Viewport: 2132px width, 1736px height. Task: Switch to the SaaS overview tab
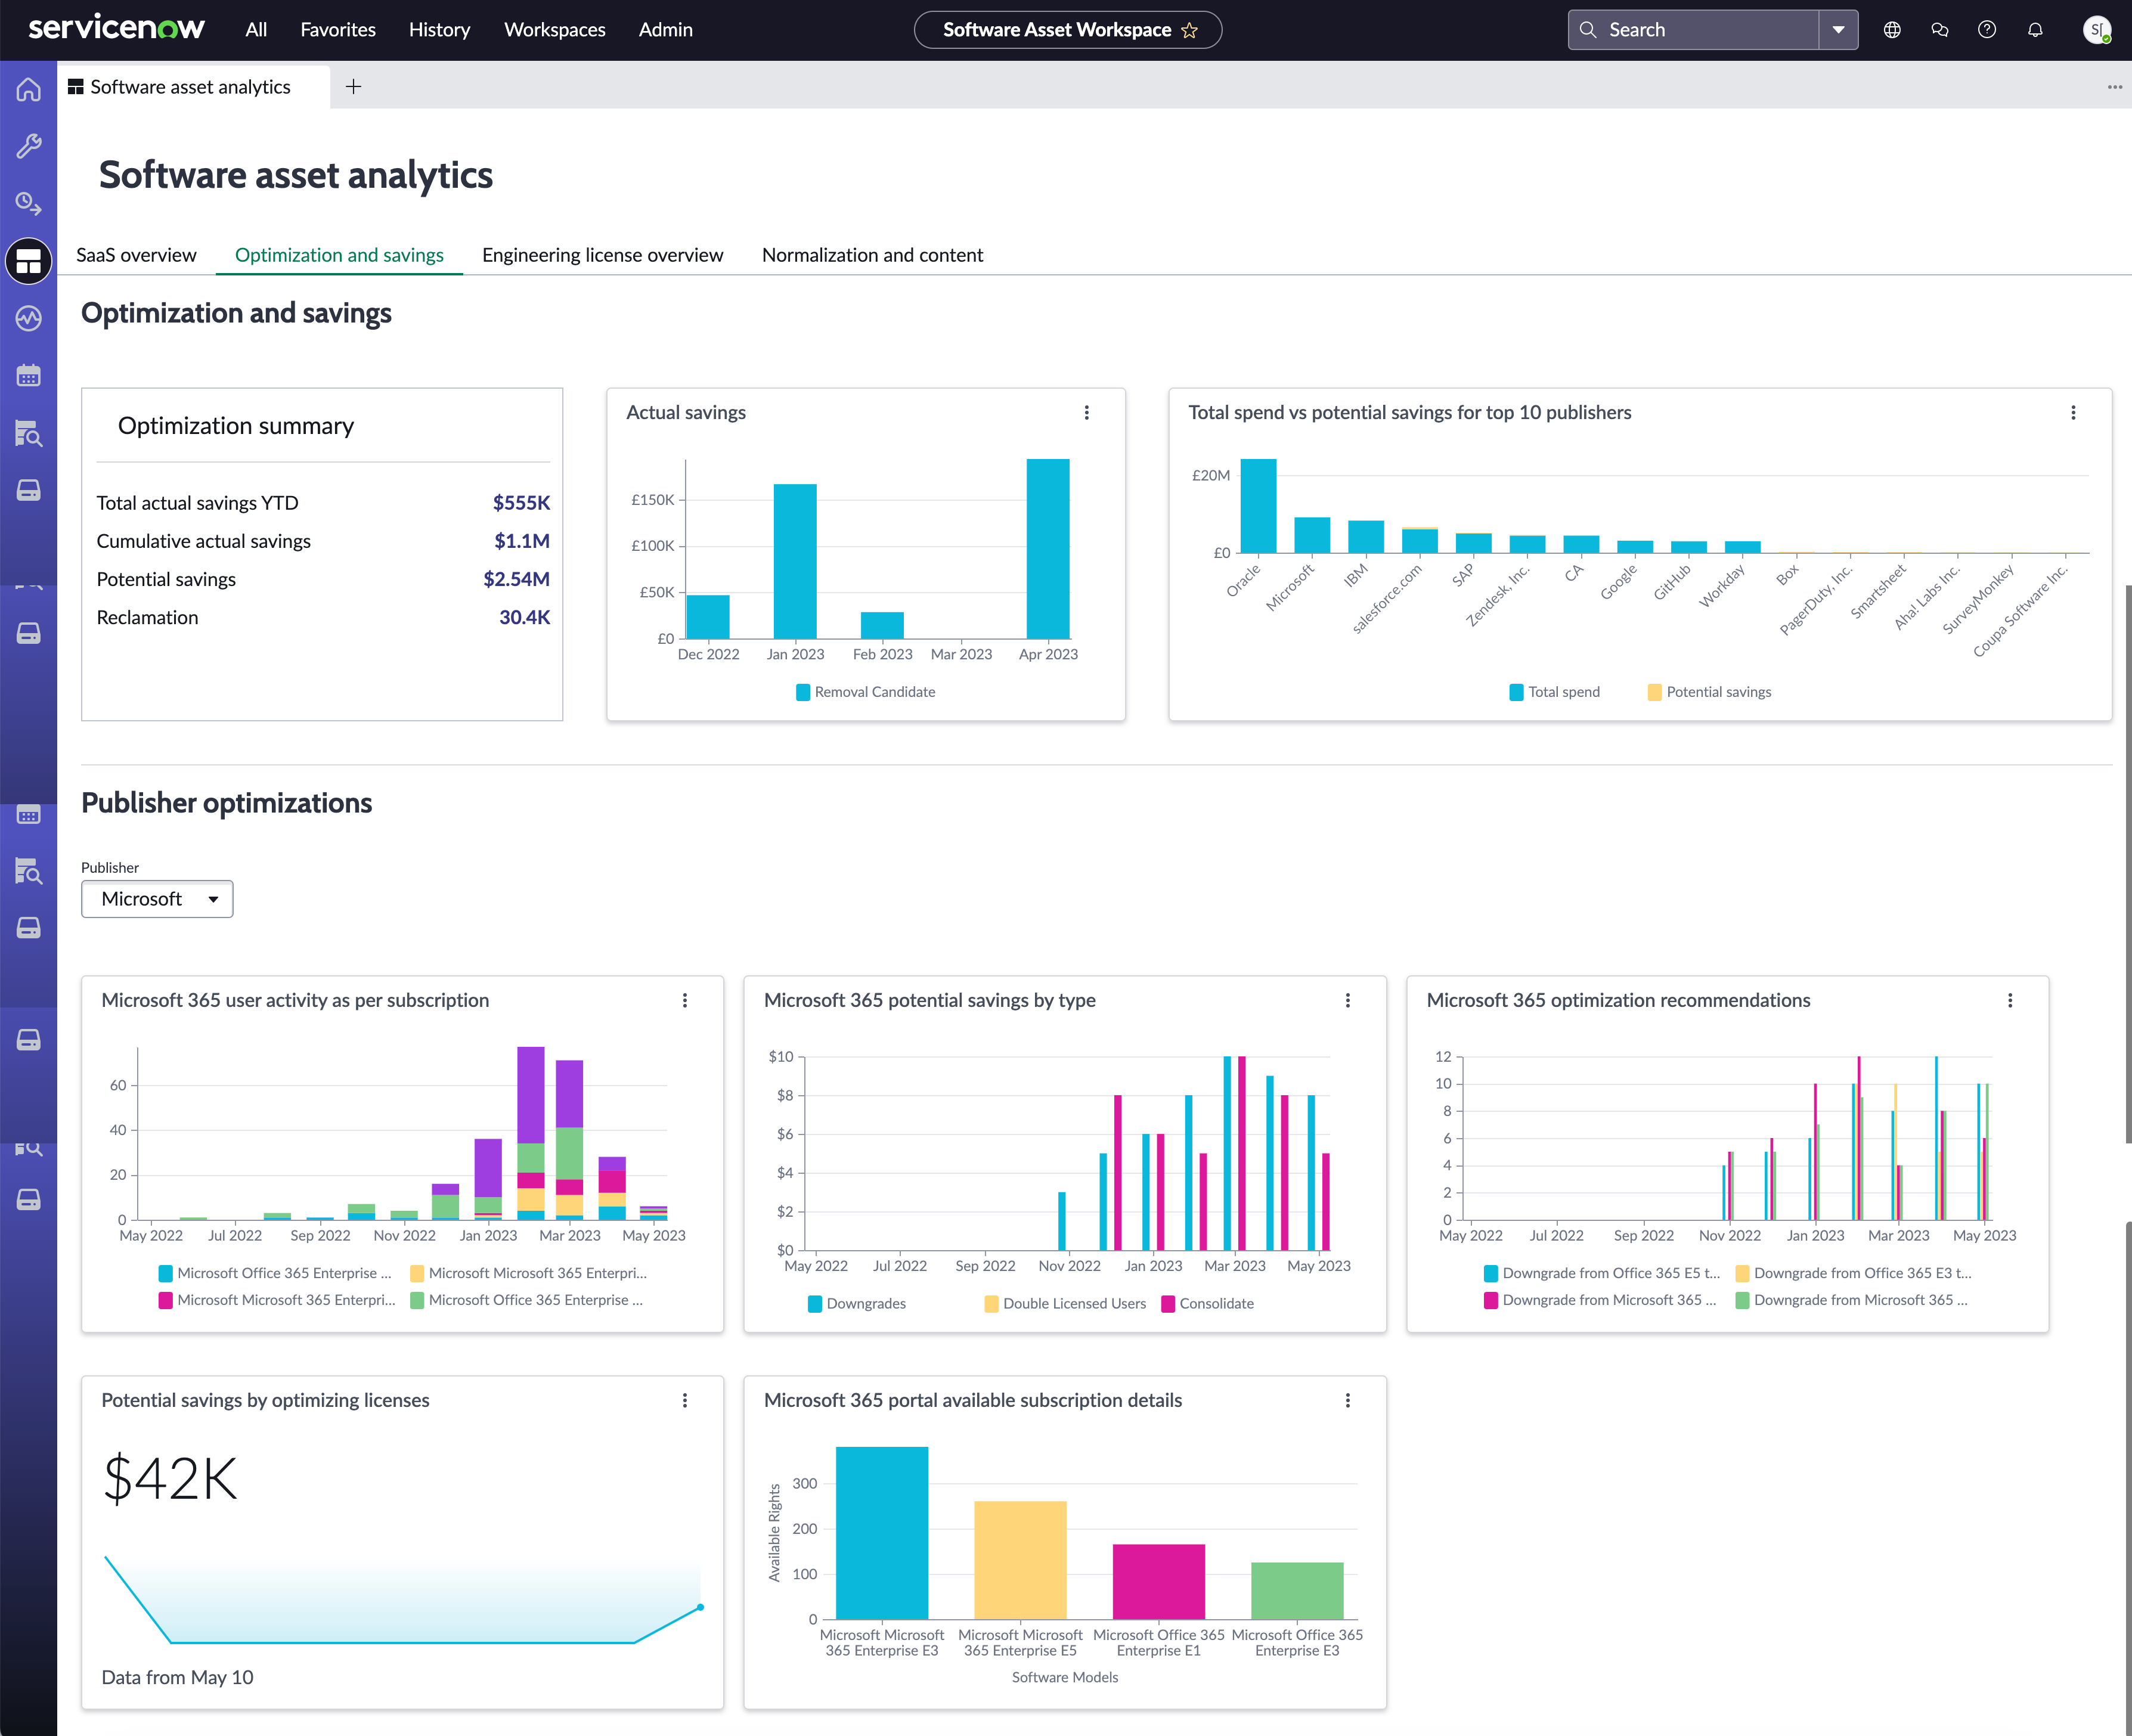click(136, 255)
